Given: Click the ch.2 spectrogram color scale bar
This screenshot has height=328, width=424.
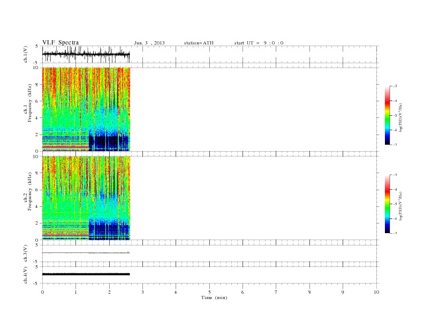Looking at the screenshot, I should click(387, 204).
